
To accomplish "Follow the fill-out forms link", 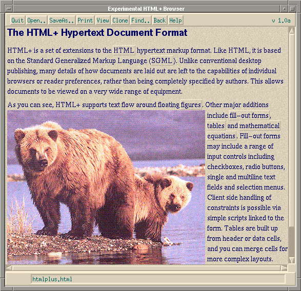I will 249,115.
